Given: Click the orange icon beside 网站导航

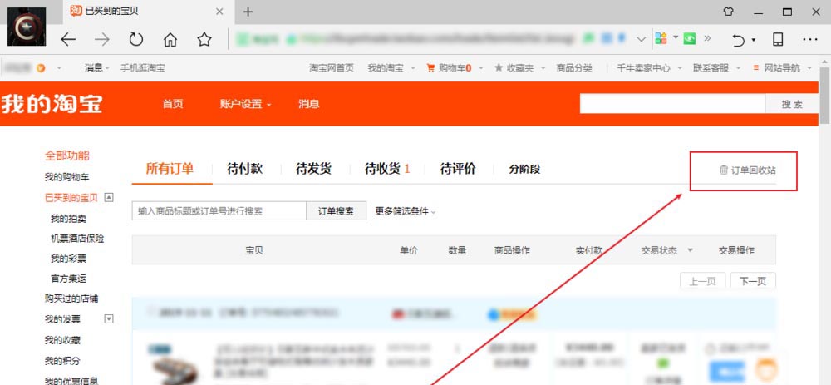Looking at the screenshot, I should (x=755, y=68).
